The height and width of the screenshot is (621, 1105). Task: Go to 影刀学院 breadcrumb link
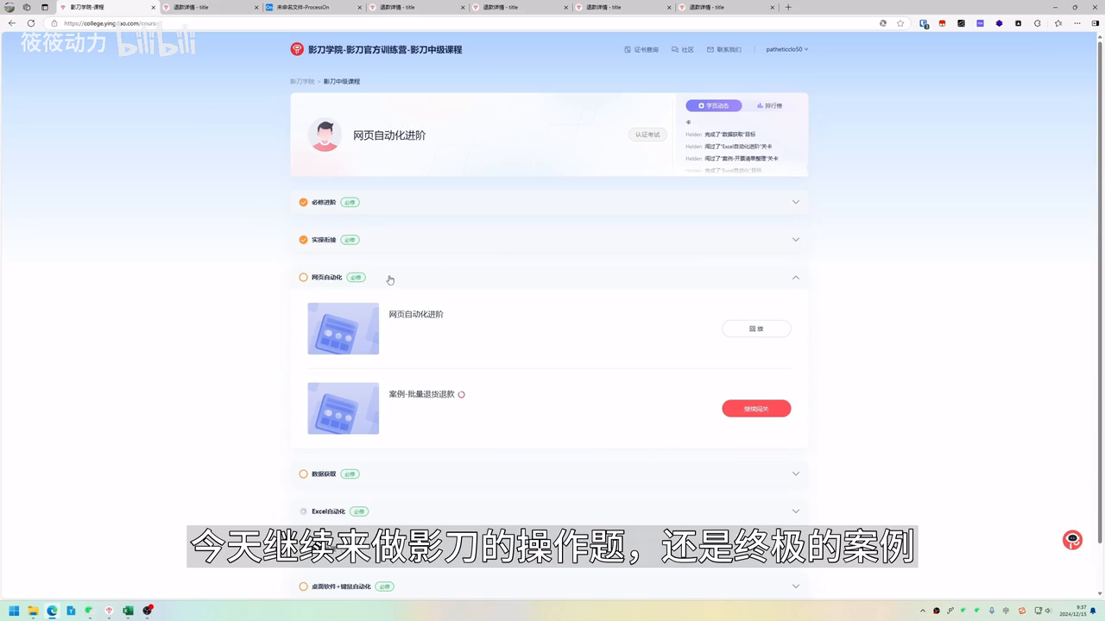302,81
